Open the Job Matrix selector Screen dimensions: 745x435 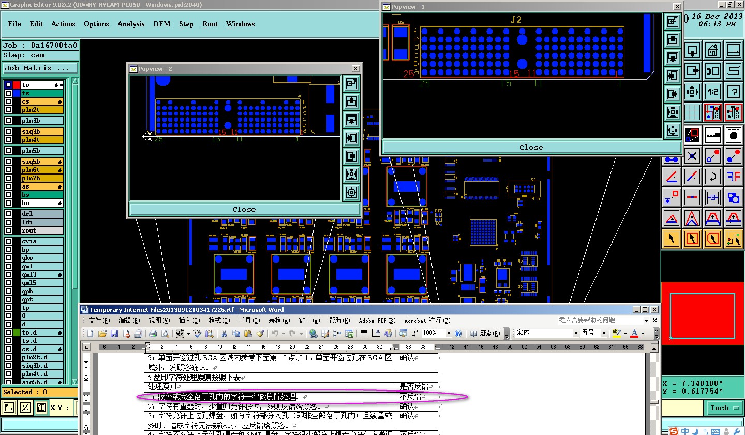point(40,68)
